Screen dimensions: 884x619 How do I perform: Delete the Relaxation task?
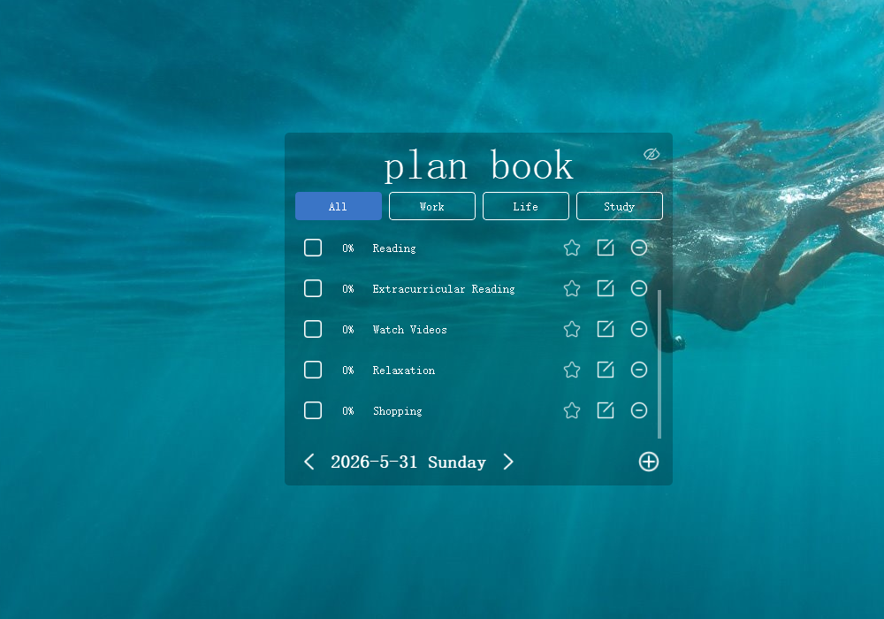[x=639, y=370]
